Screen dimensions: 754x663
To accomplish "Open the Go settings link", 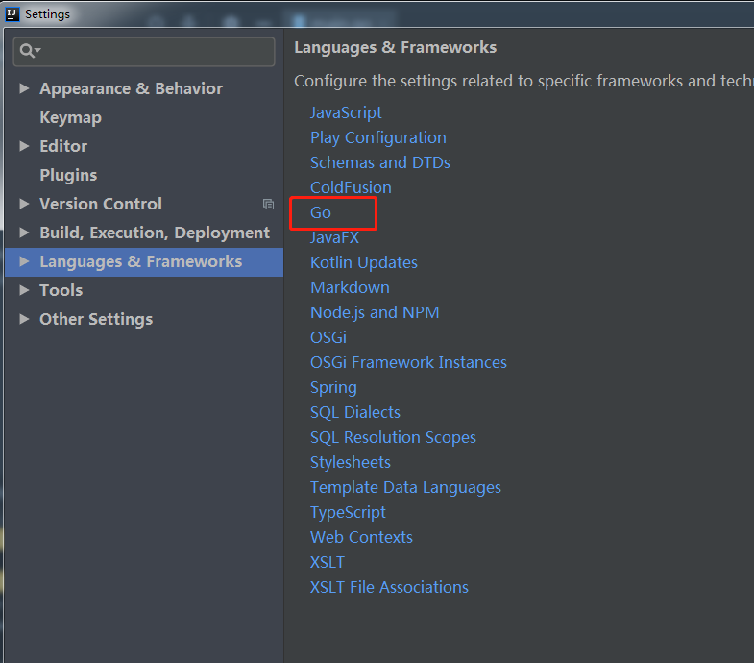I will click(x=320, y=212).
